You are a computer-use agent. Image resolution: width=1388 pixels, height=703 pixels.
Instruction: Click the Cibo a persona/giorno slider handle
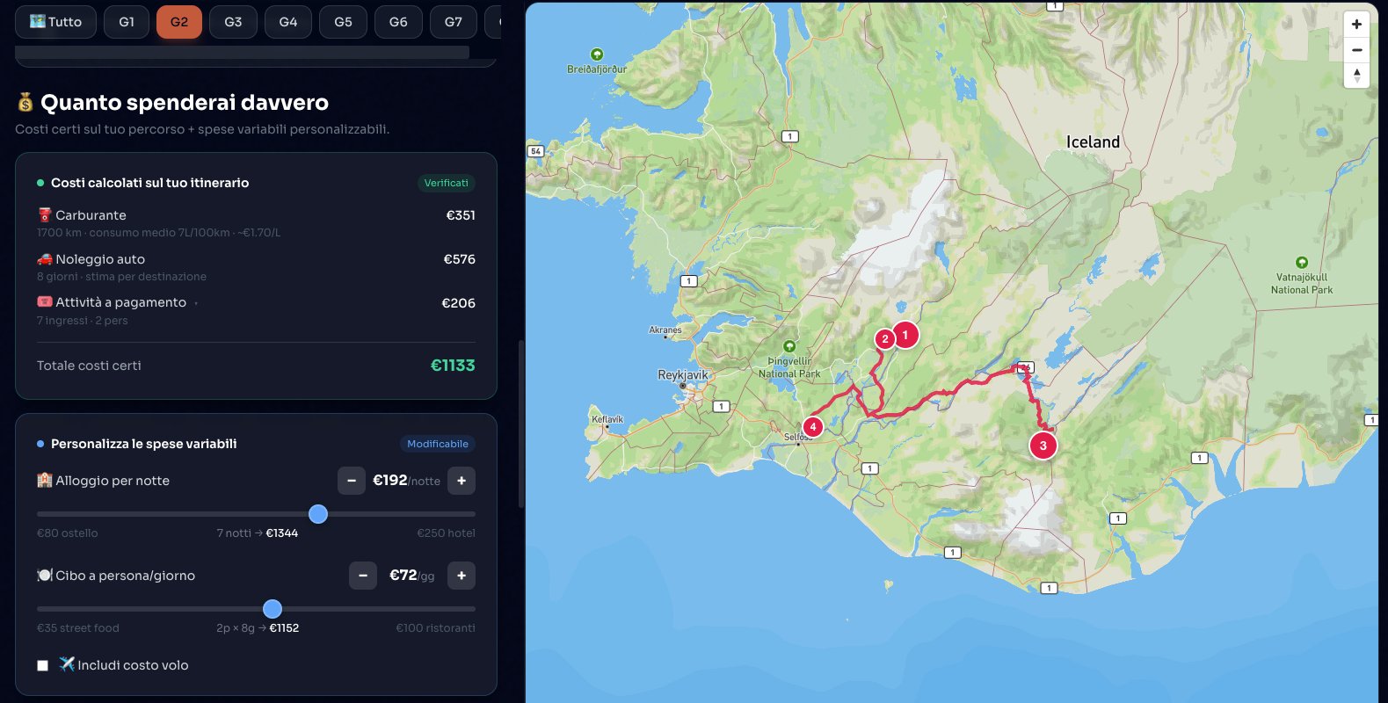[x=273, y=609]
